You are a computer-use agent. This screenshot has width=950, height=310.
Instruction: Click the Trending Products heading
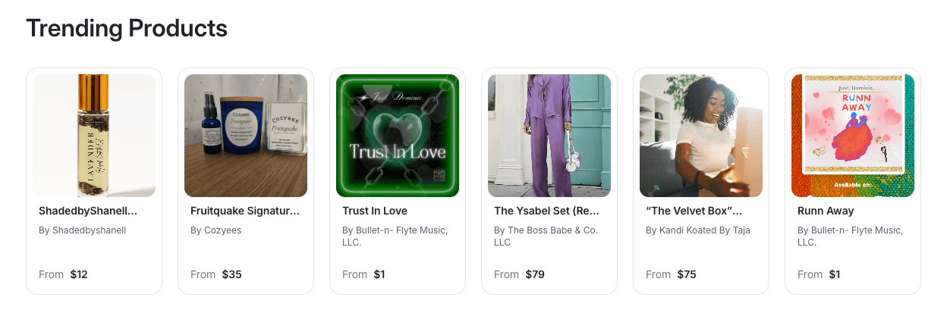[127, 28]
